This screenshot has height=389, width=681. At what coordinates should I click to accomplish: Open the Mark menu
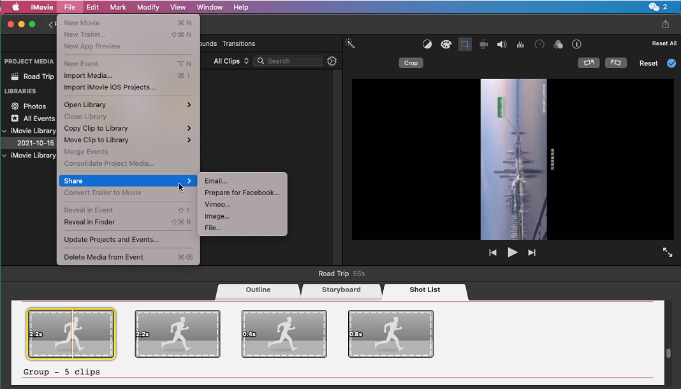[118, 7]
